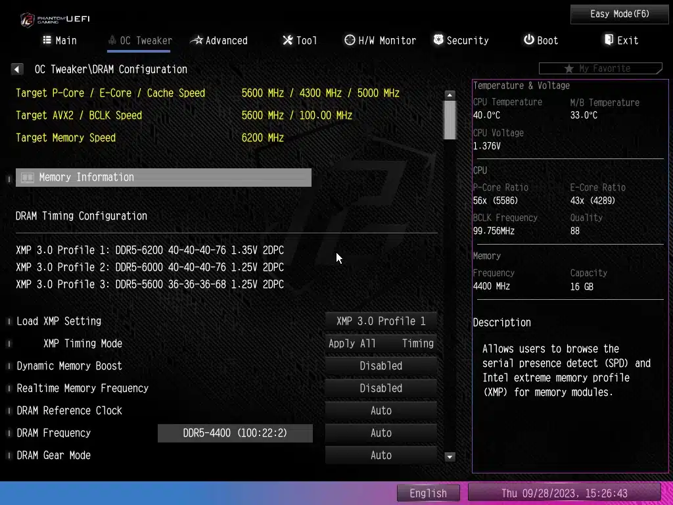Click the Target Memory Speed 6200 MHz value
Viewport: 673px width, 505px height.
[x=263, y=138]
